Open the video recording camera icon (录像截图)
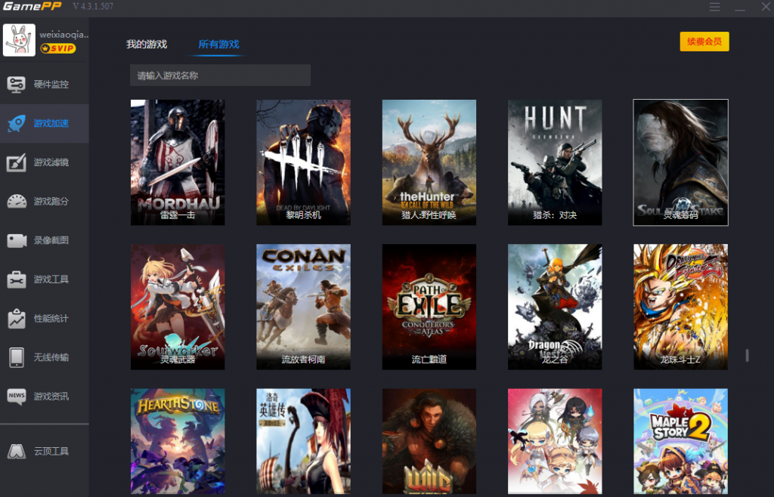Viewport: 774px width, 497px height. click(x=17, y=241)
